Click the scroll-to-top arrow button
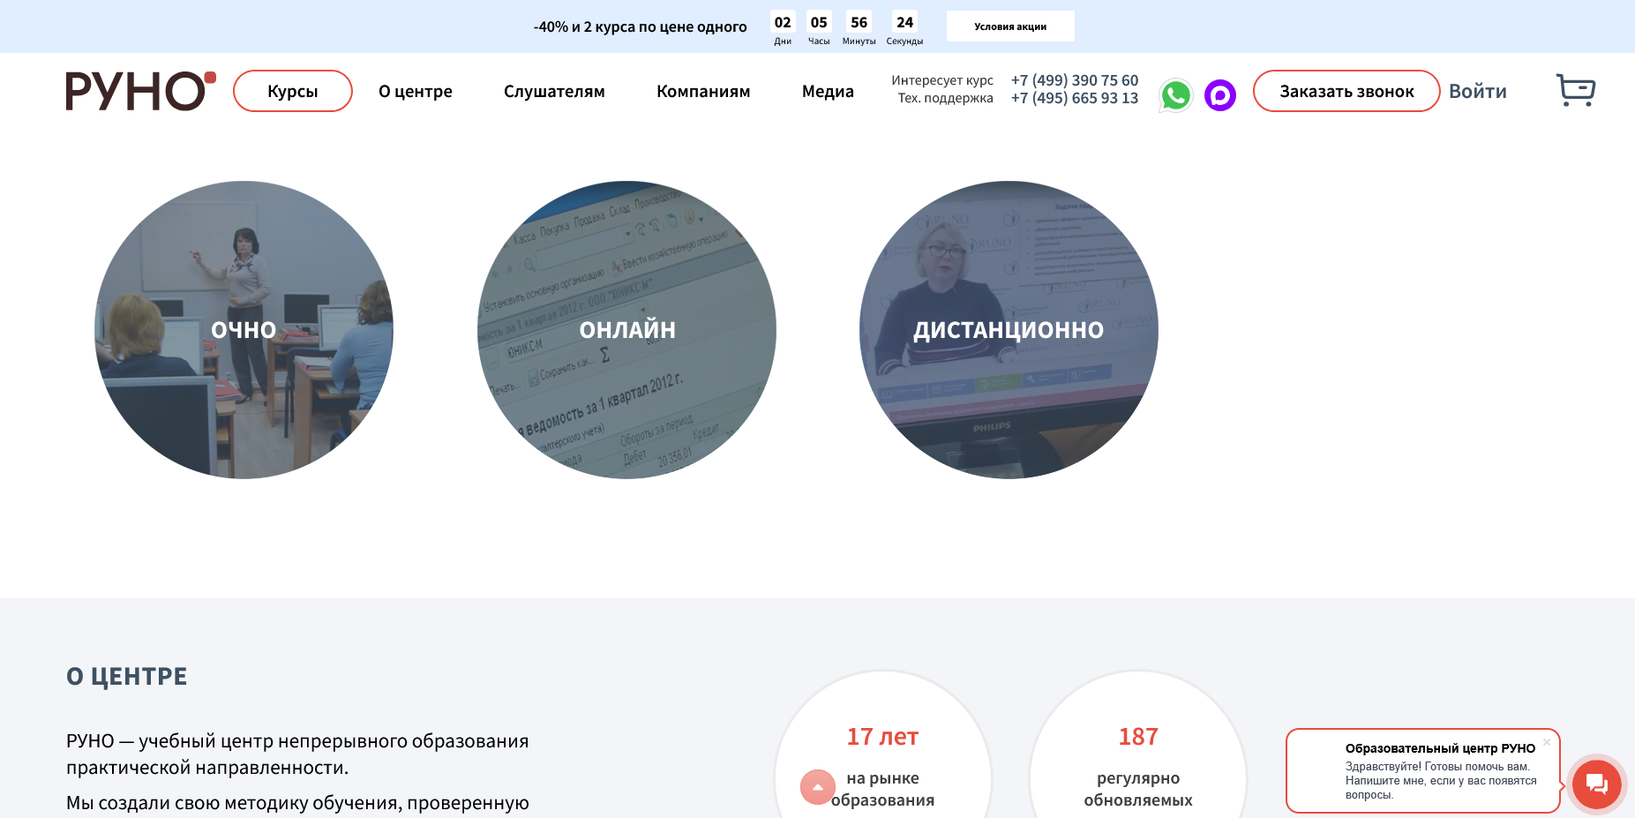The height and width of the screenshot is (818, 1635). coord(818,787)
